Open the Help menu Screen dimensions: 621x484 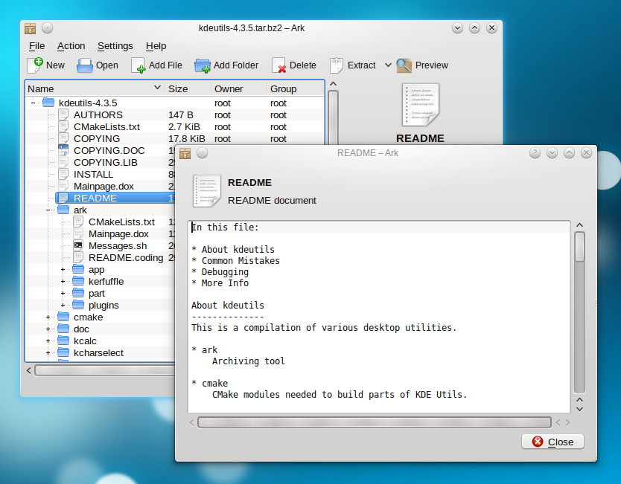coord(156,46)
